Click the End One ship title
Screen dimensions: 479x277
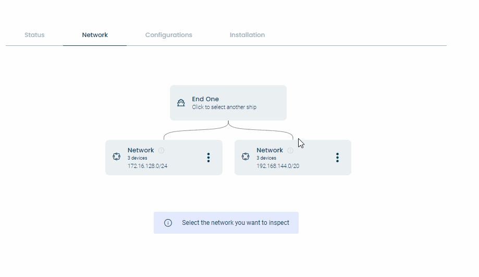click(205, 99)
